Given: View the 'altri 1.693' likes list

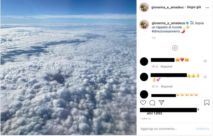Looking at the screenshot, I should pos(154,113).
